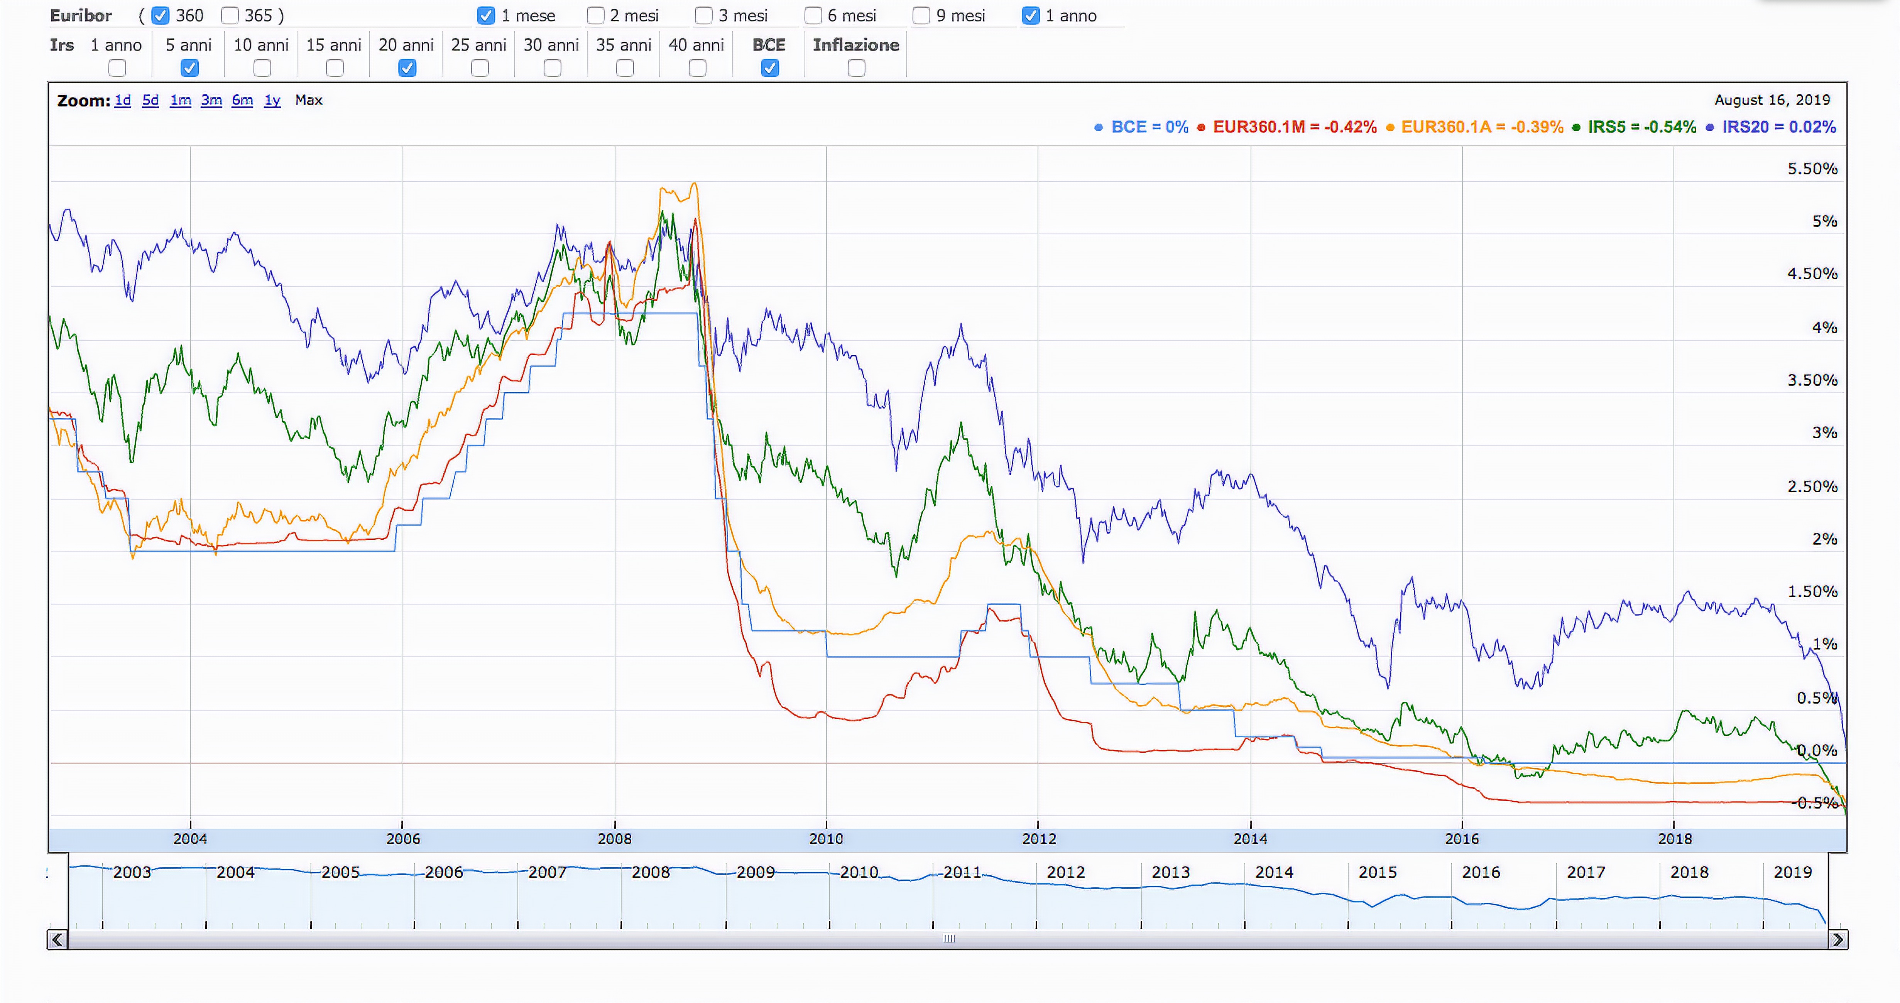This screenshot has height=1003, width=1900.
Task: Click the left scroll arrow below the chart
Action: click(57, 939)
